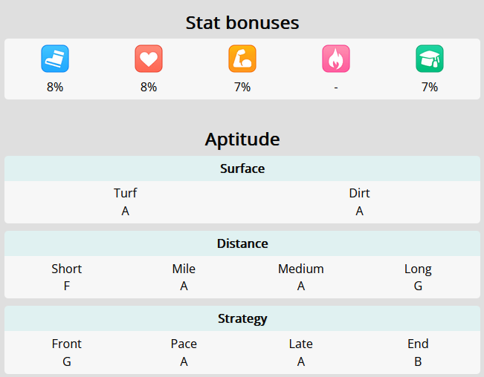Click the blue Speed shoe icon
This screenshot has width=484, height=377.
[55, 59]
